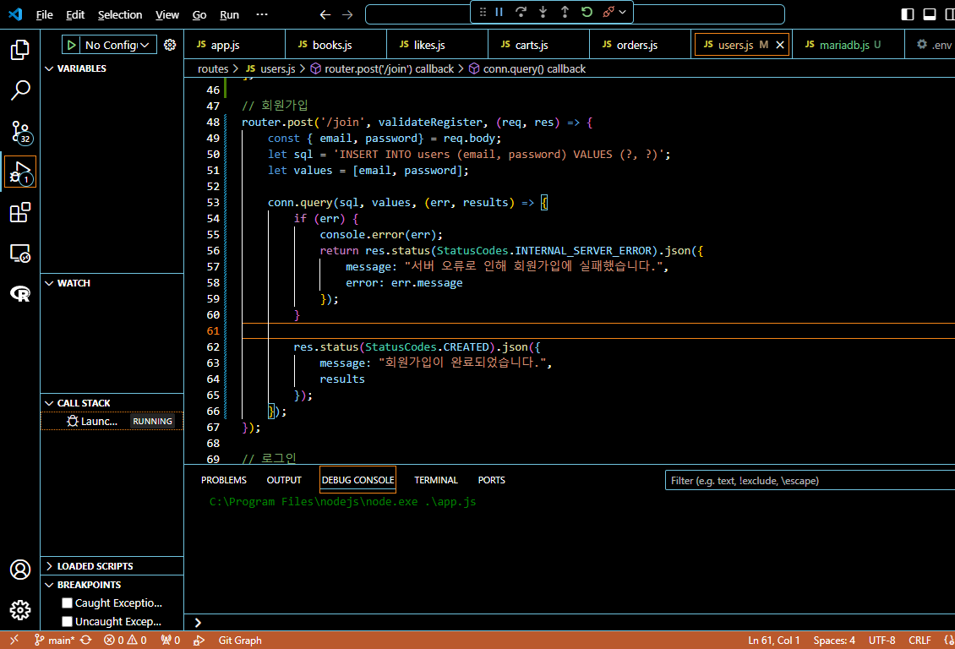Screen dimensions: 955x649
Task: Open the Go menu
Action: point(199,14)
